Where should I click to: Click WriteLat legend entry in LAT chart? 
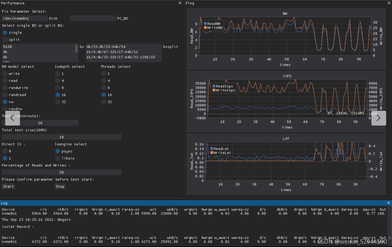(x=221, y=153)
